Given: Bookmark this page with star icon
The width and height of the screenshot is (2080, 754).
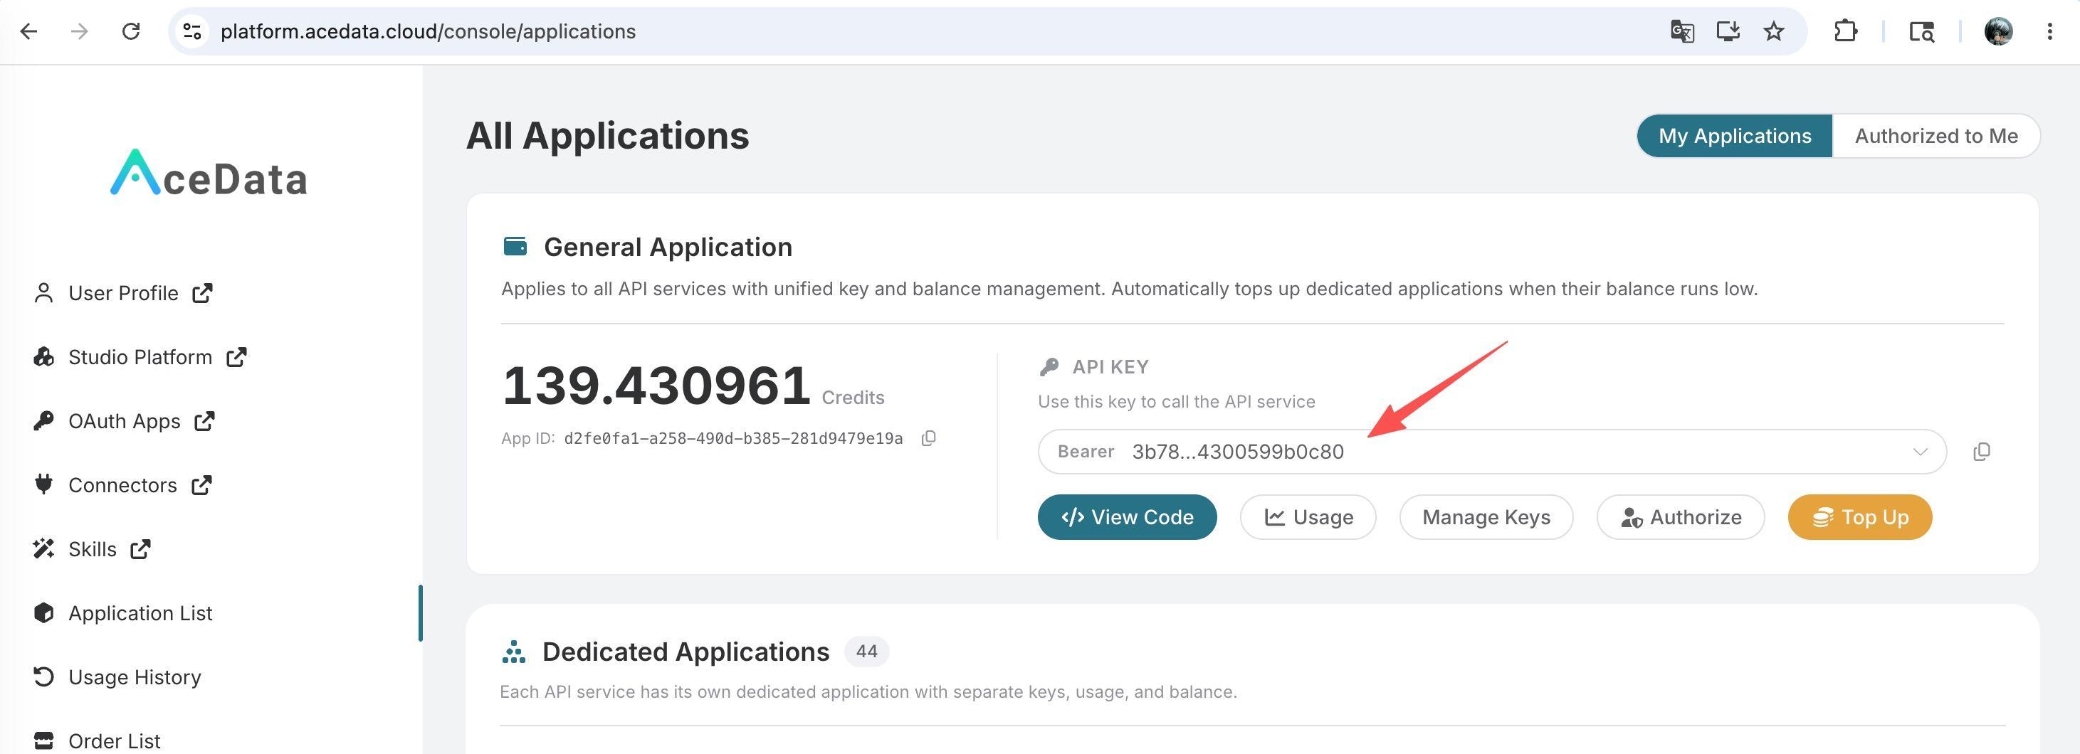Looking at the screenshot, I should coord(1774,31).
